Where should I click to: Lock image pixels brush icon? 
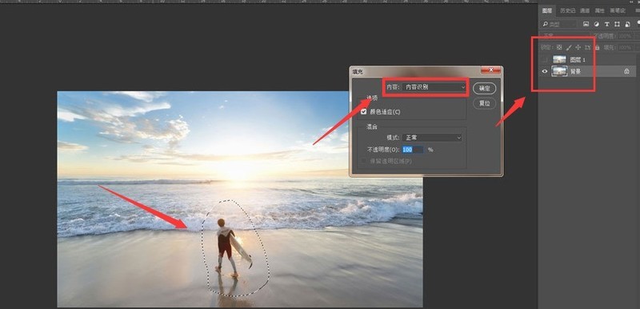pos(569,47)
